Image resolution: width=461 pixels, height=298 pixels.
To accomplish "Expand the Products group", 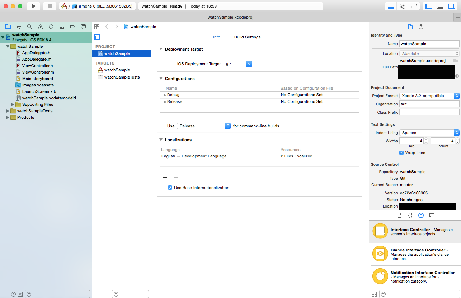I will coord(8,118).
